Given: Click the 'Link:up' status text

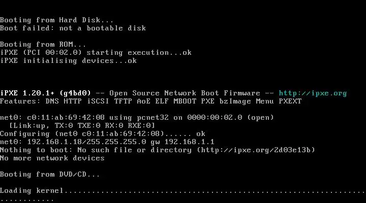Looking at the screenshot, I should pos(29,126).
